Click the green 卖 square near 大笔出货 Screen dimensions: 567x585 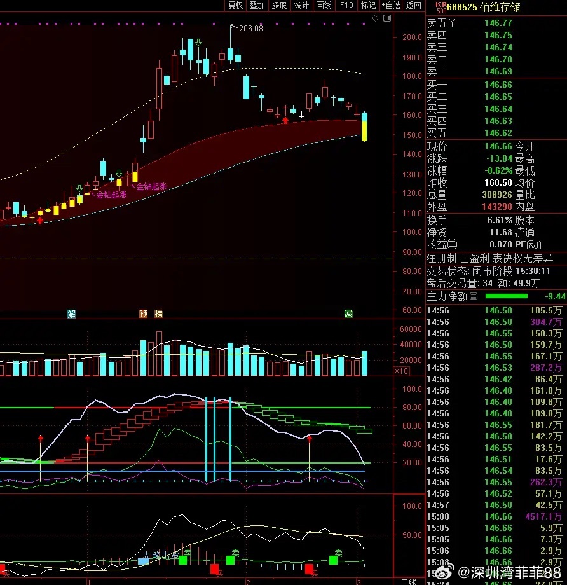click(x=183, y=560)
